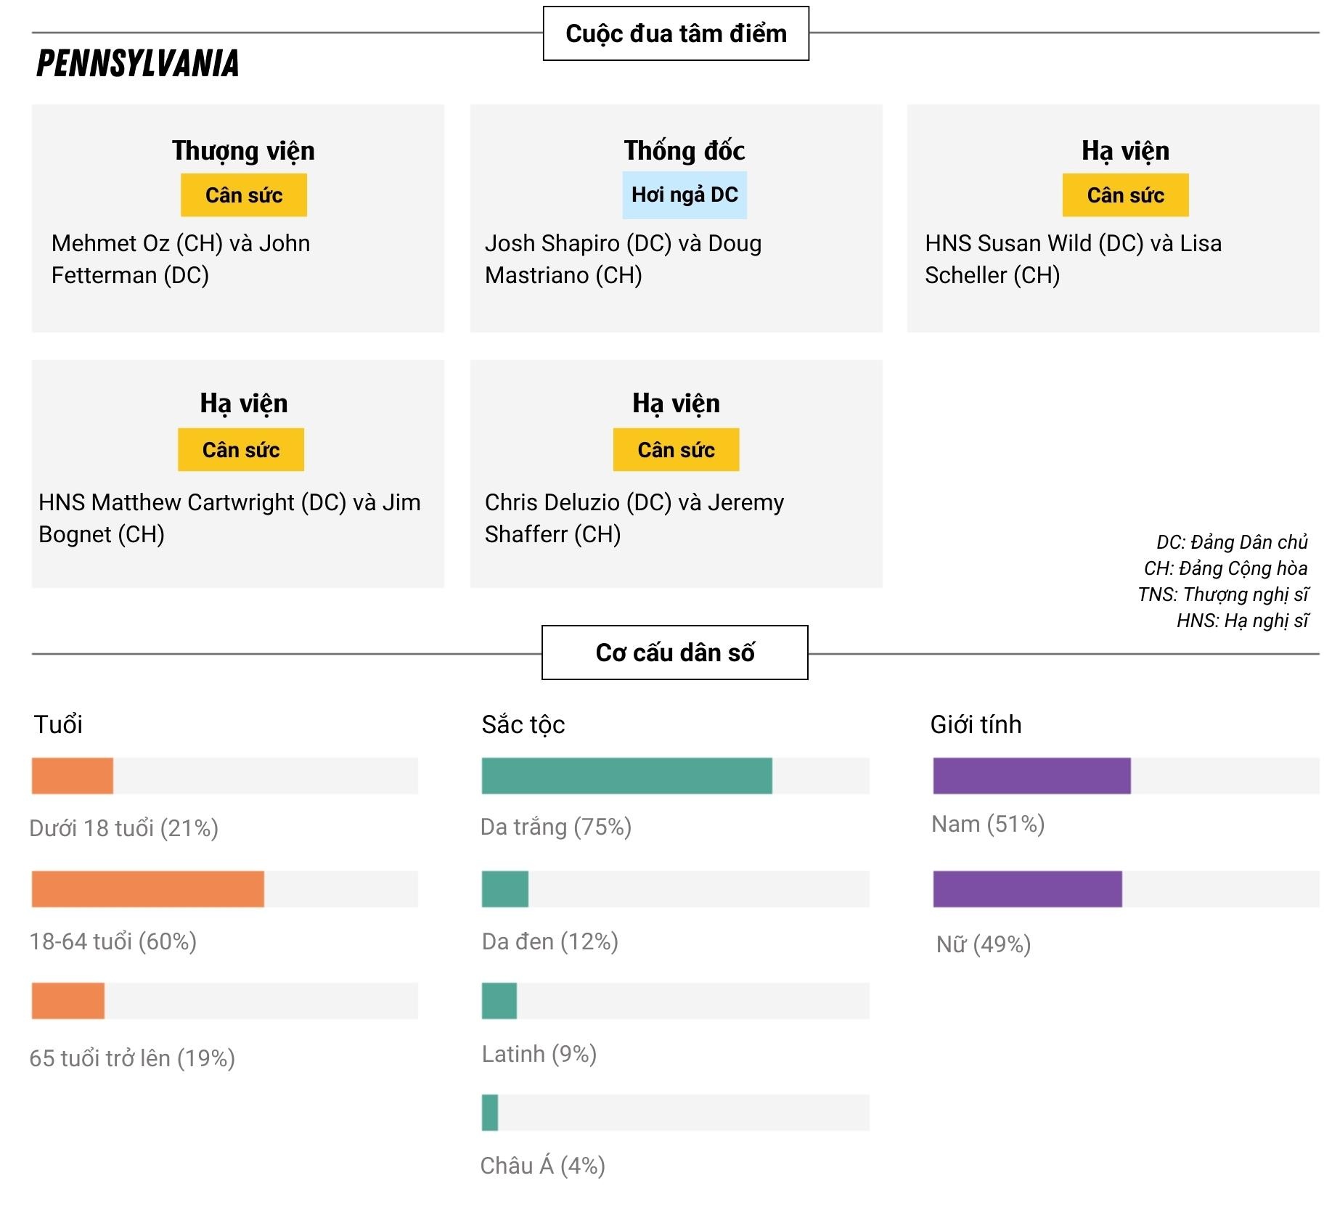
Task: Select the Josh Shapiro and Doug Mastriano text
Action: coord(623,259)
